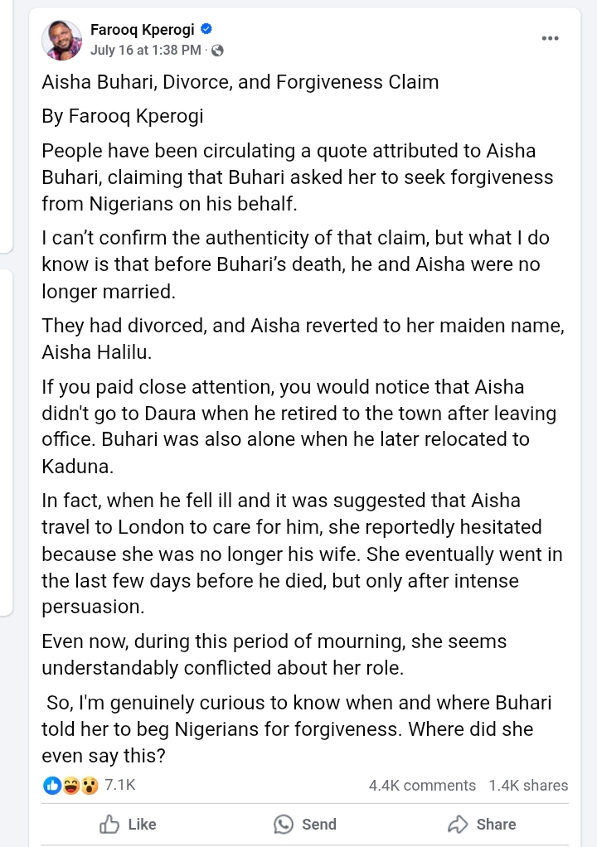Click the laughing face reaction icon

pyautogui.click(x=70, y=786)
